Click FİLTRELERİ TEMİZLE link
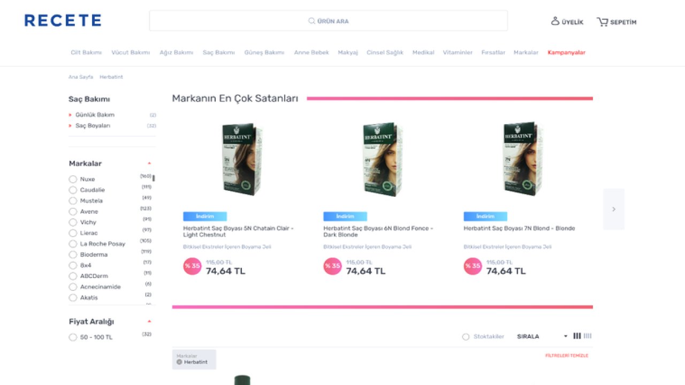The width and height of the screenshot is (685, 385). 566,356
